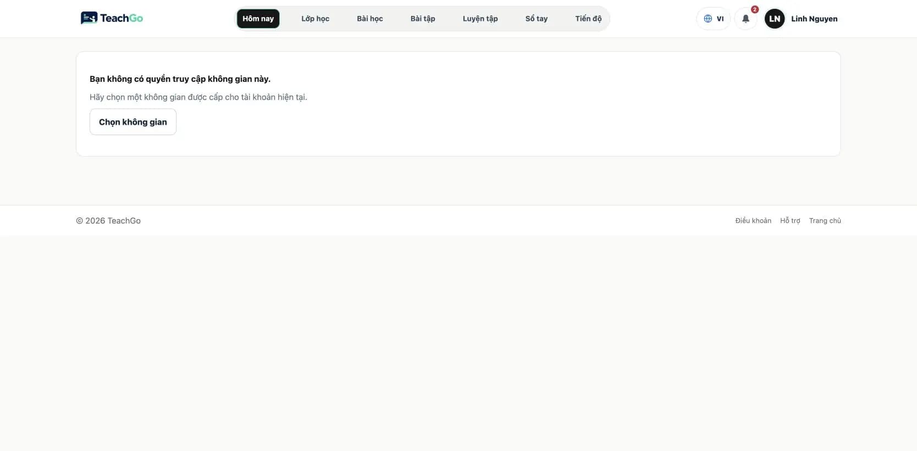Image resolution: width=917 pixels, height=451 pixels.
Task: Click the TeachGo logo
Action: pyautogui.click(x=112, y=18)
